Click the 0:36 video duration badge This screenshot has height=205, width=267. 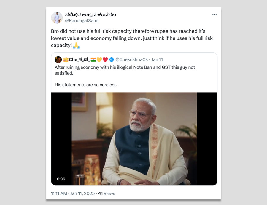pos(61,179)
